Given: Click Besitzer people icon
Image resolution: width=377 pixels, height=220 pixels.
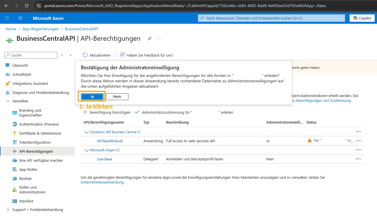Looking at the screenshot, I should pos(15,178).
